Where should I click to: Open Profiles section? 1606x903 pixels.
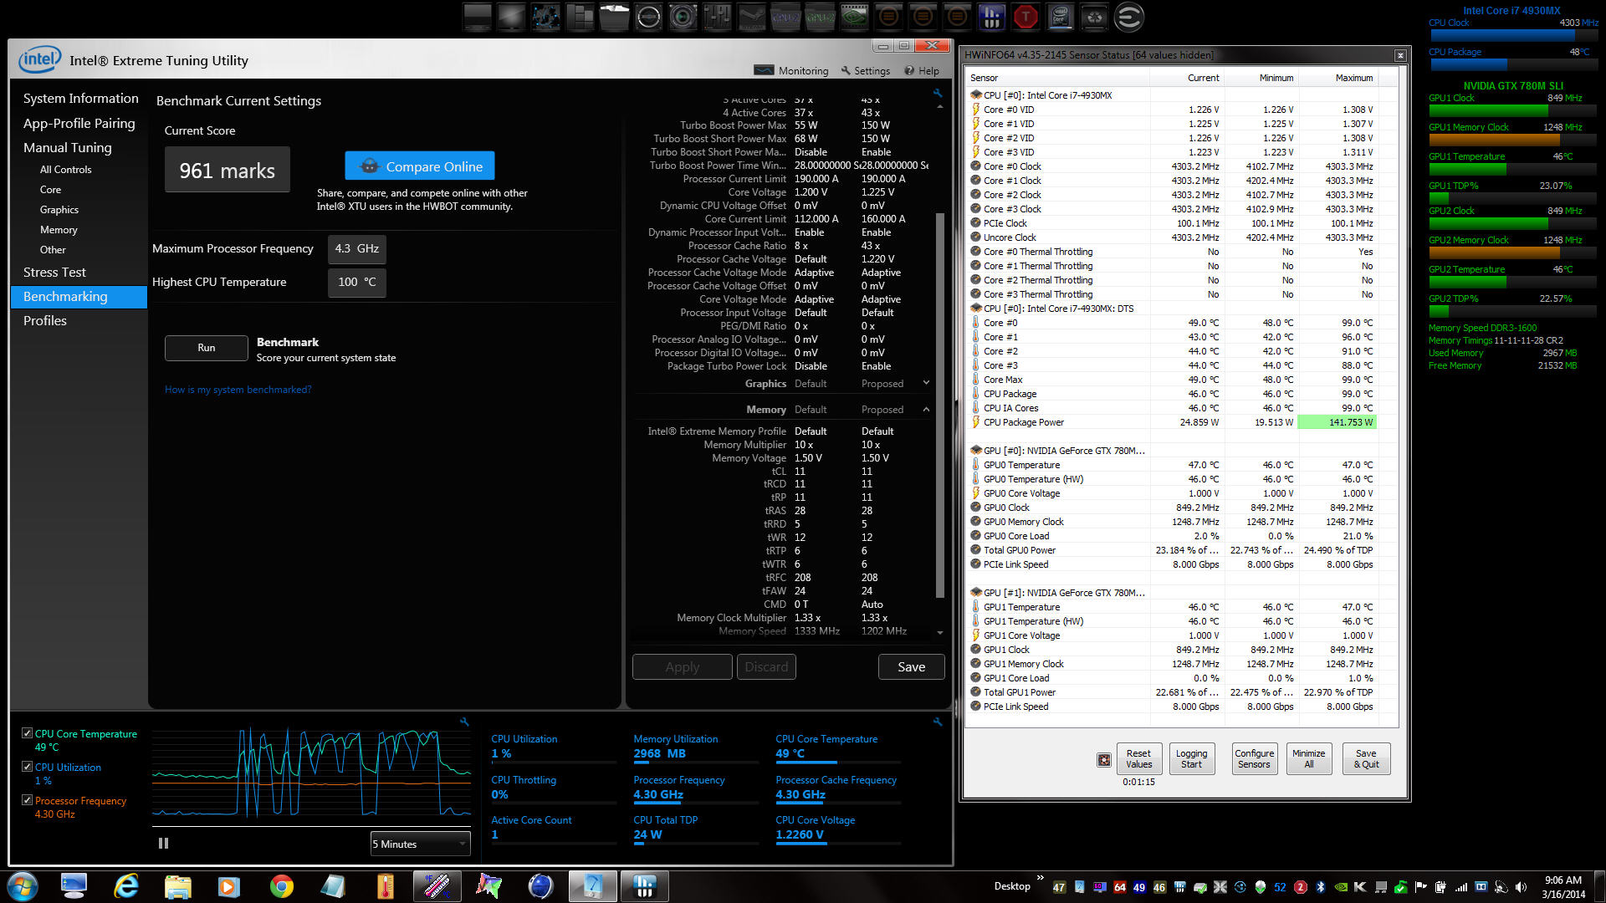click(x=44, y=320)
